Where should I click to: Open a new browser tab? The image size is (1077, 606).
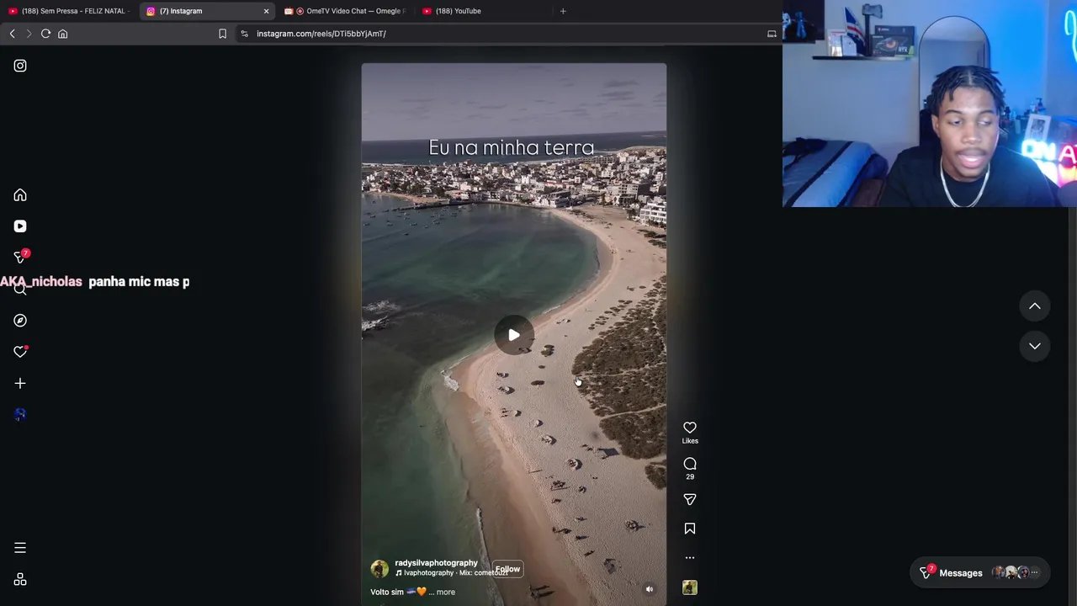pos(563,11)
